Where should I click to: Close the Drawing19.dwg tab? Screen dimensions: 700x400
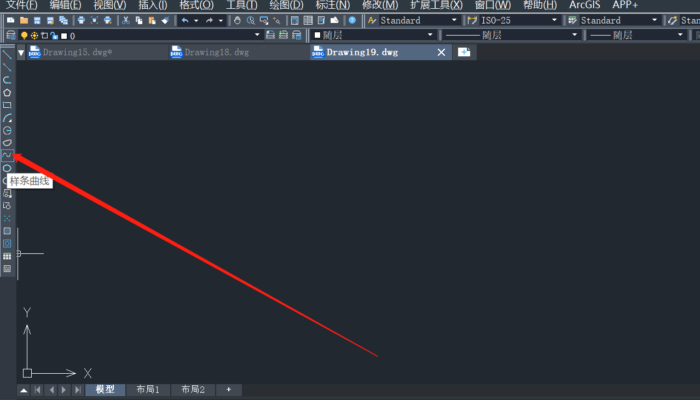click(x=442, y=53)
